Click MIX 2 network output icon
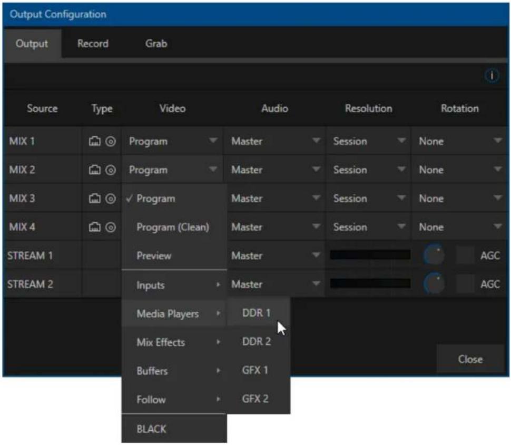511x445 pixels. (x=95, y=170)
